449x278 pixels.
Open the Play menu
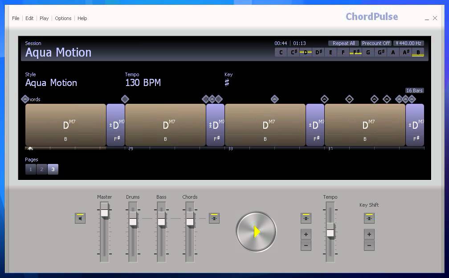point(44,18)
